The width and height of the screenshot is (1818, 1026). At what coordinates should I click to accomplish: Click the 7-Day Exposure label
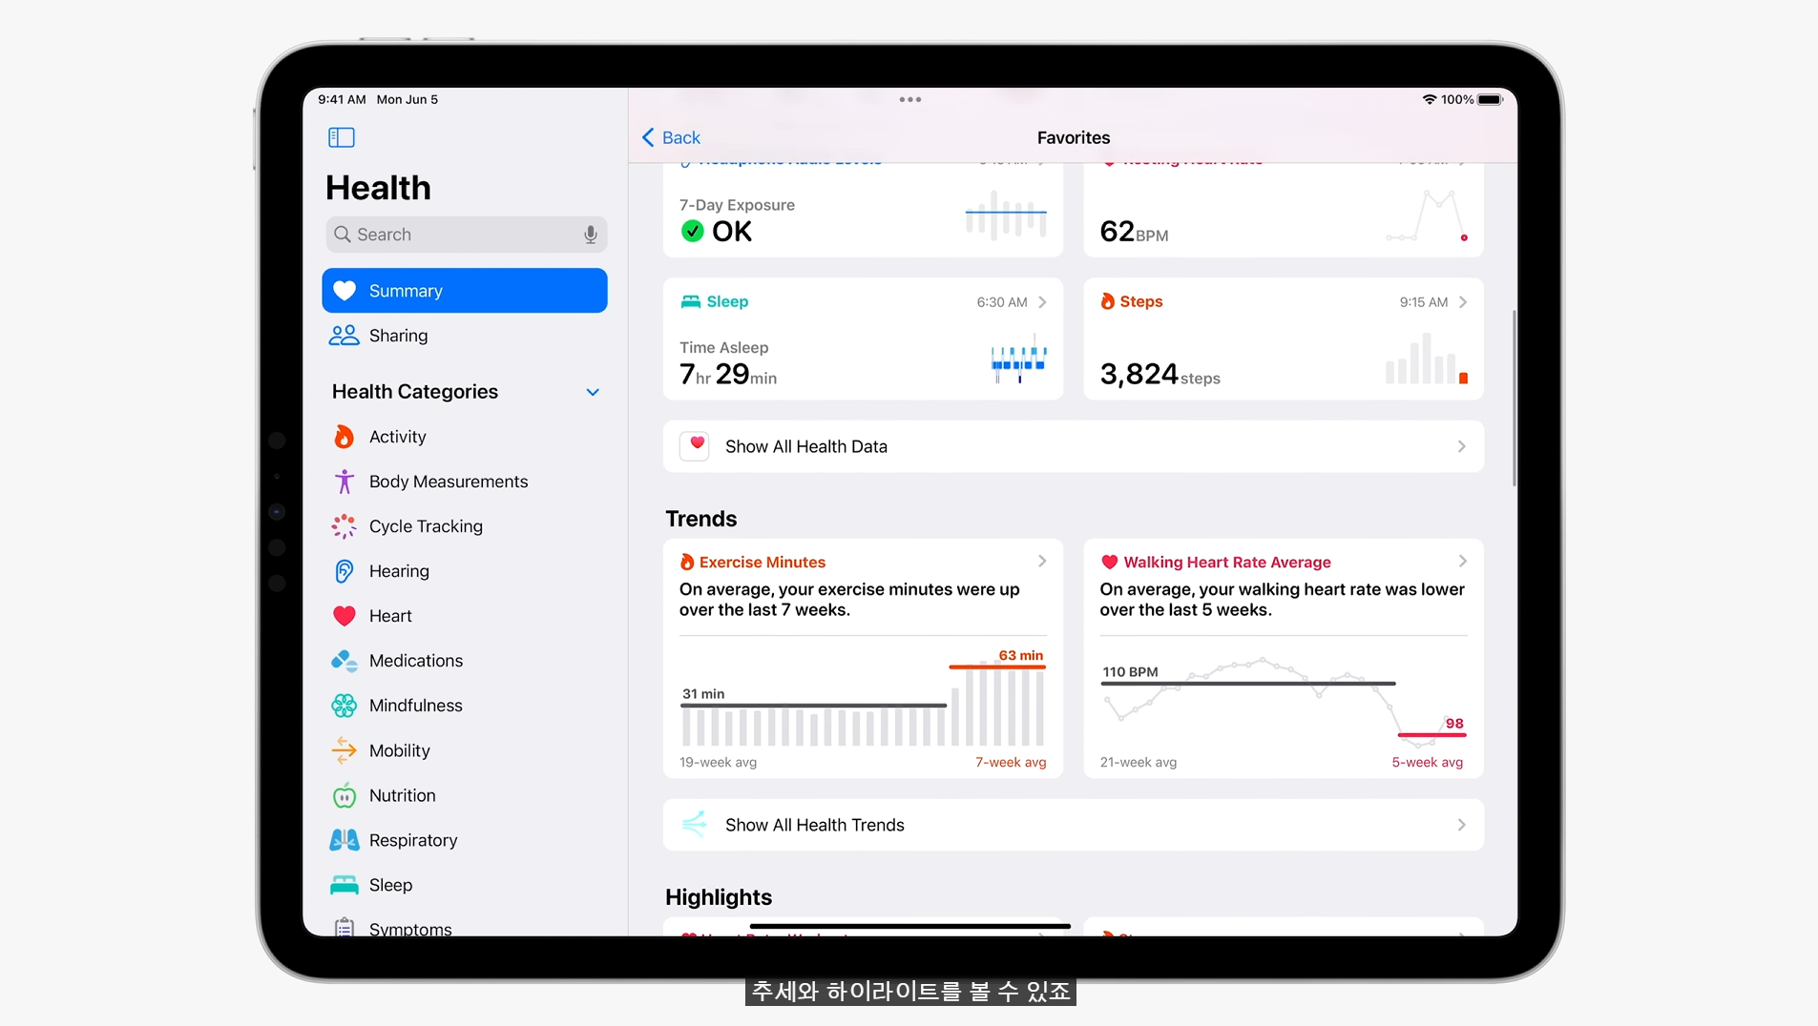coord(737,205)
